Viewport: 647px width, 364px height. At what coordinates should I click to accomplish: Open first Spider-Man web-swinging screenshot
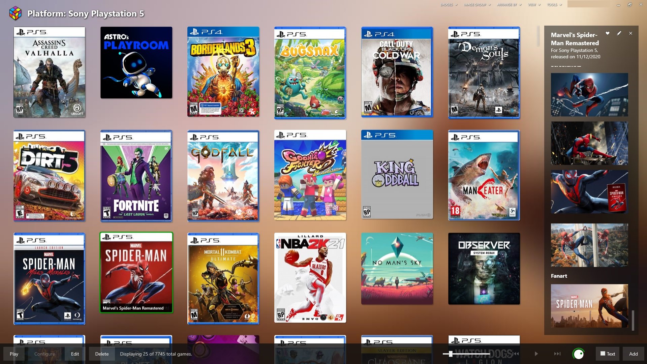click(589, 95)
